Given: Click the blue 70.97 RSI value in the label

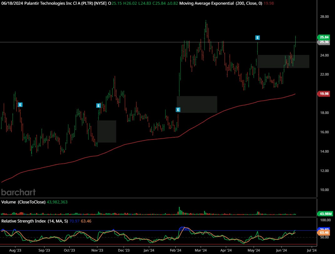Looking at the screenshot, I should (x=74, y=221).
